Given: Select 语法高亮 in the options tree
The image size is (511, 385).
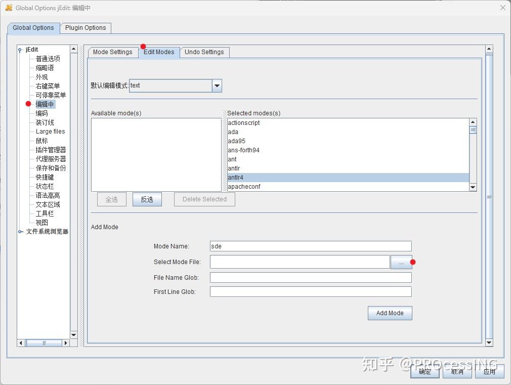Looking at the screenshot, I should (x=47, y=195).
